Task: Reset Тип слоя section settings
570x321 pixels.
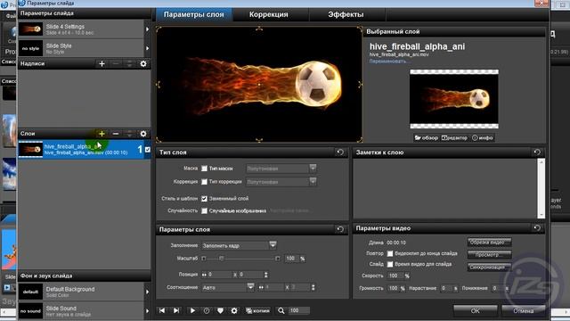Action: (340, 152)
